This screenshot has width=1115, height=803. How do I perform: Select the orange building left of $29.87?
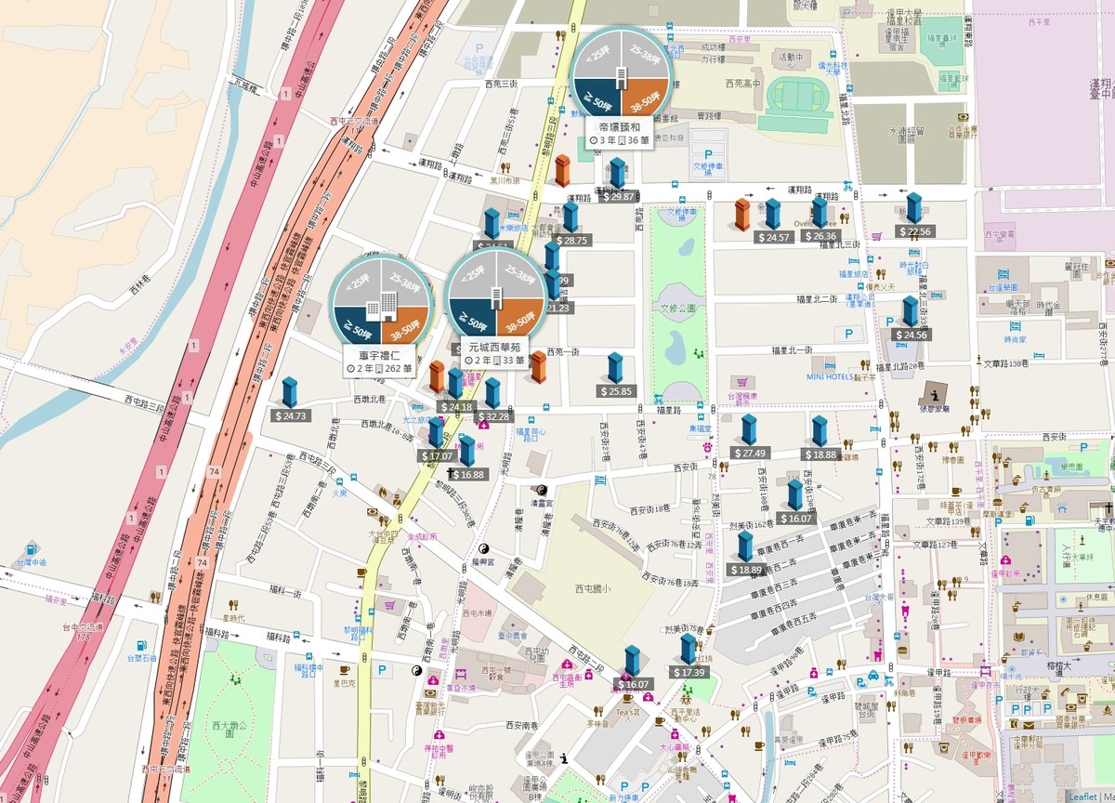(561, 172)
